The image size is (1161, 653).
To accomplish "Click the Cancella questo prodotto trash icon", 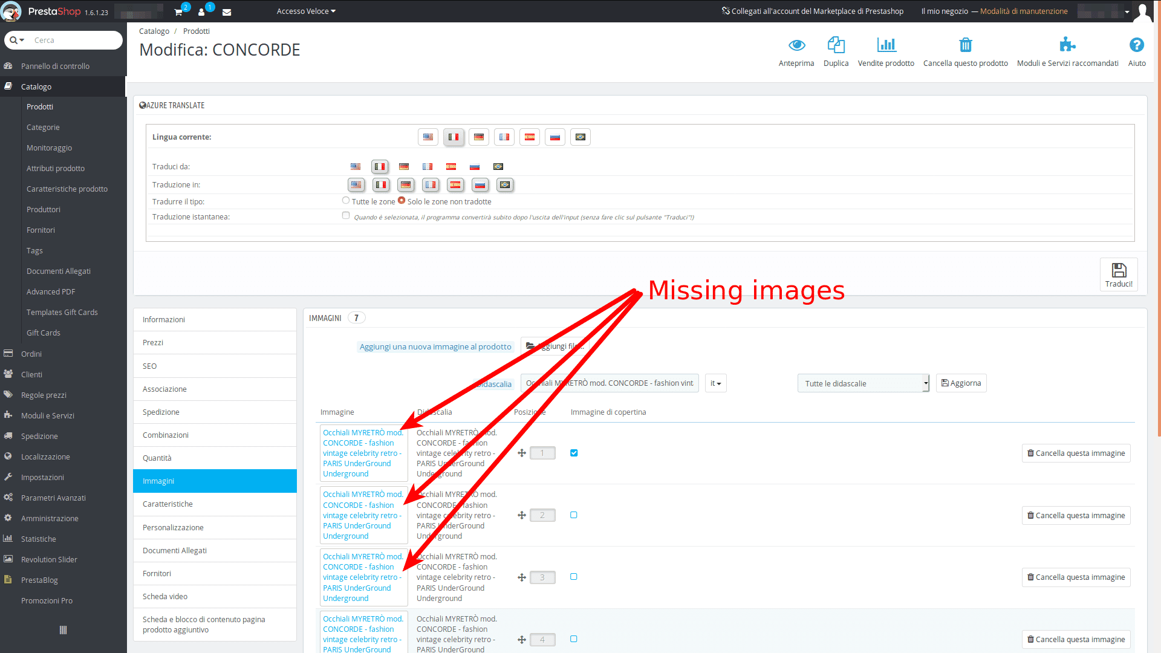I will 965,51.
